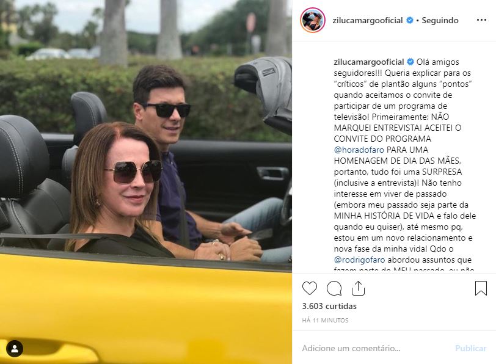Share the post via the share icon
Image resolution: width=496 pixels, height=364 pixels.
point(358,288)
